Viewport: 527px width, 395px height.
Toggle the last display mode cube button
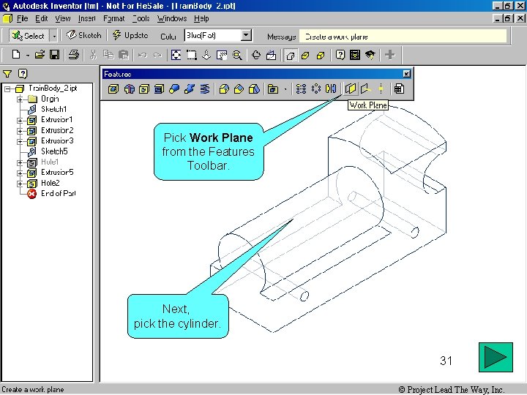point(321,55)
